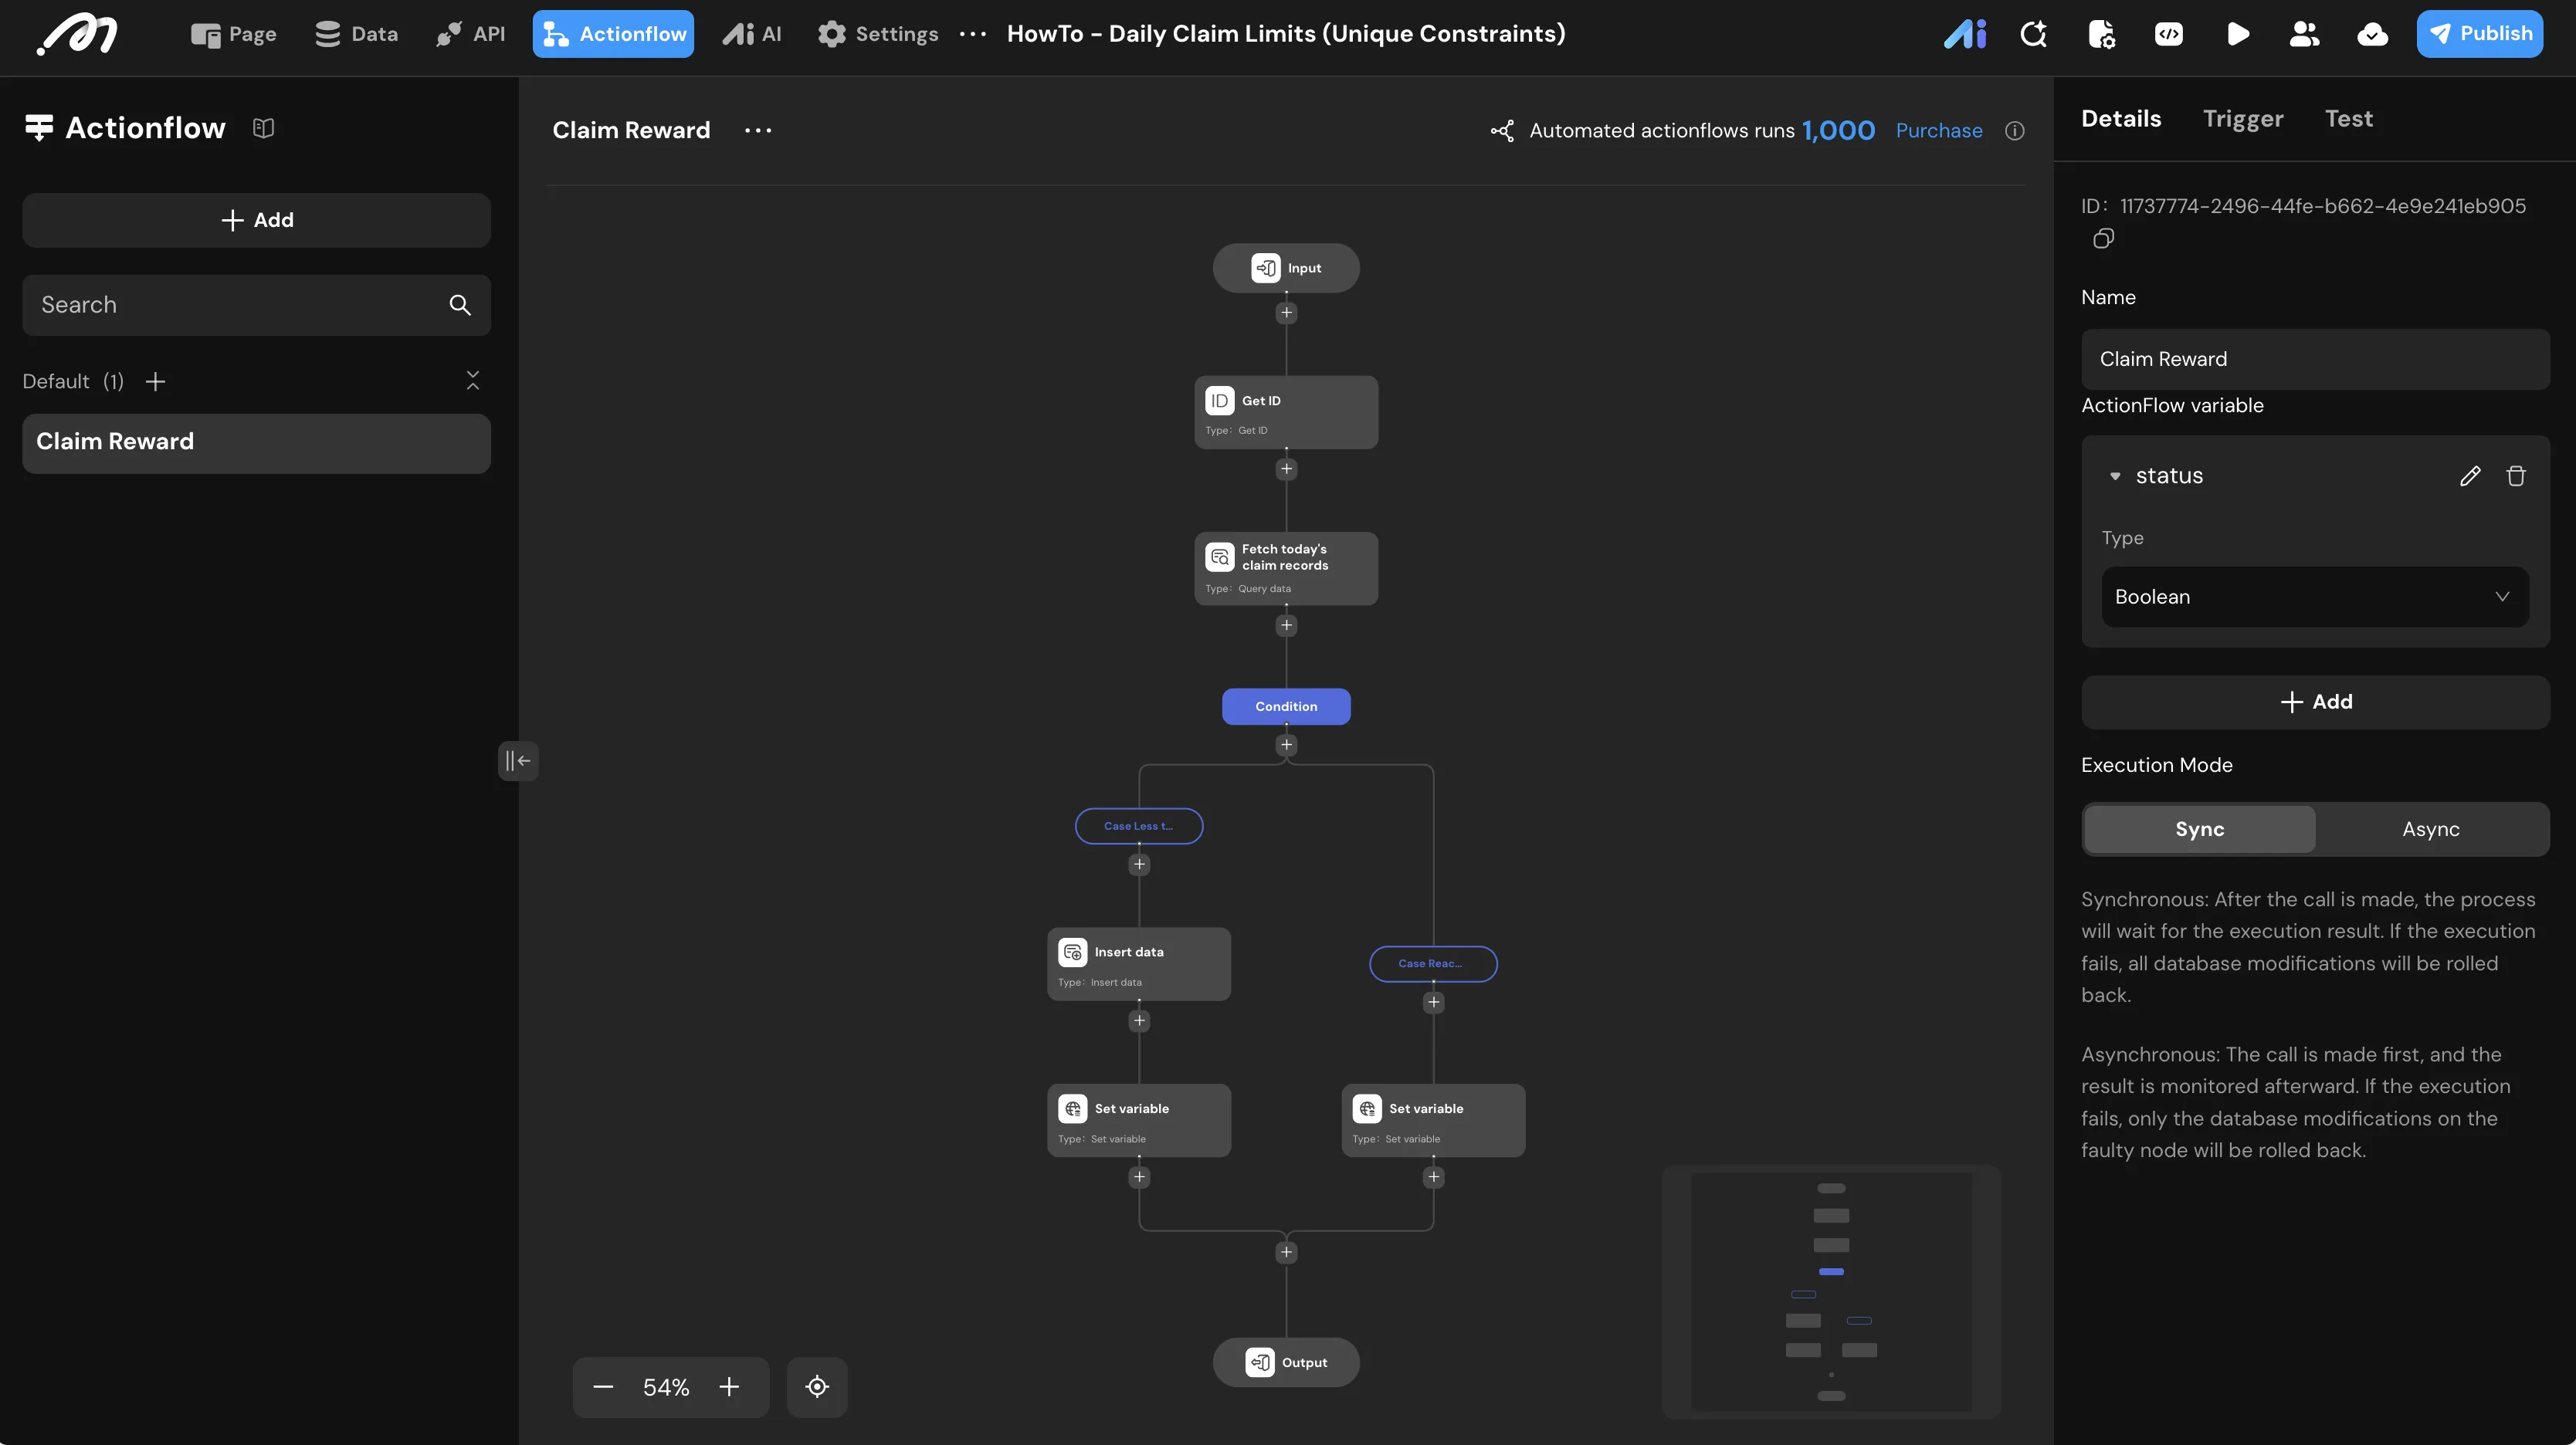2576x1445 pixels.
Task: Select the Set variable node under Insert data
Action: coord(1139,1120)
